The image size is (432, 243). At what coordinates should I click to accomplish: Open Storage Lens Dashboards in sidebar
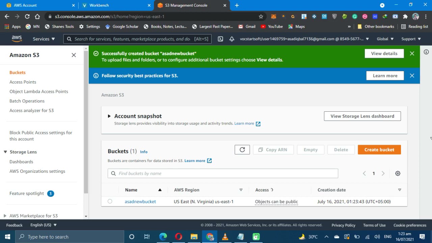[x=21, y=162]
